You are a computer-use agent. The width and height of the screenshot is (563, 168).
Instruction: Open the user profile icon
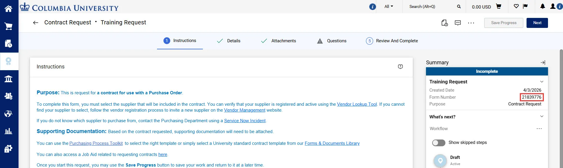coord(553,6)
